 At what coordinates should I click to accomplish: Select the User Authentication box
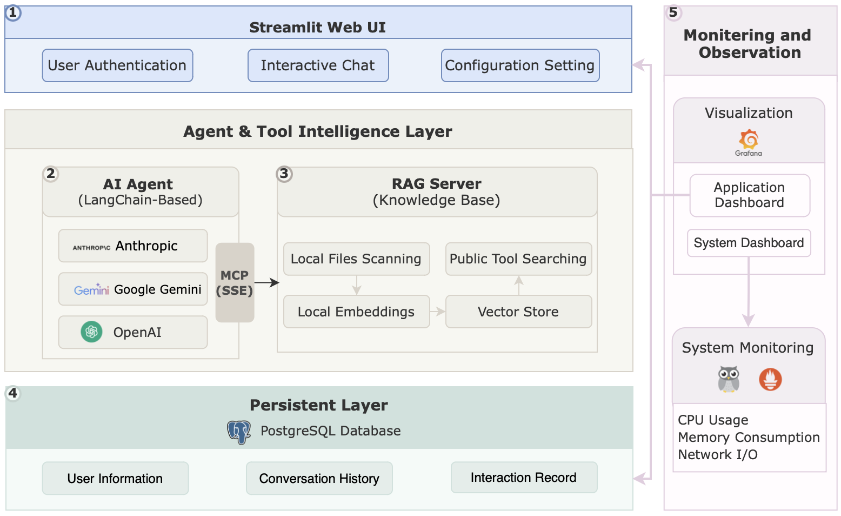click(x=117, y=65)
